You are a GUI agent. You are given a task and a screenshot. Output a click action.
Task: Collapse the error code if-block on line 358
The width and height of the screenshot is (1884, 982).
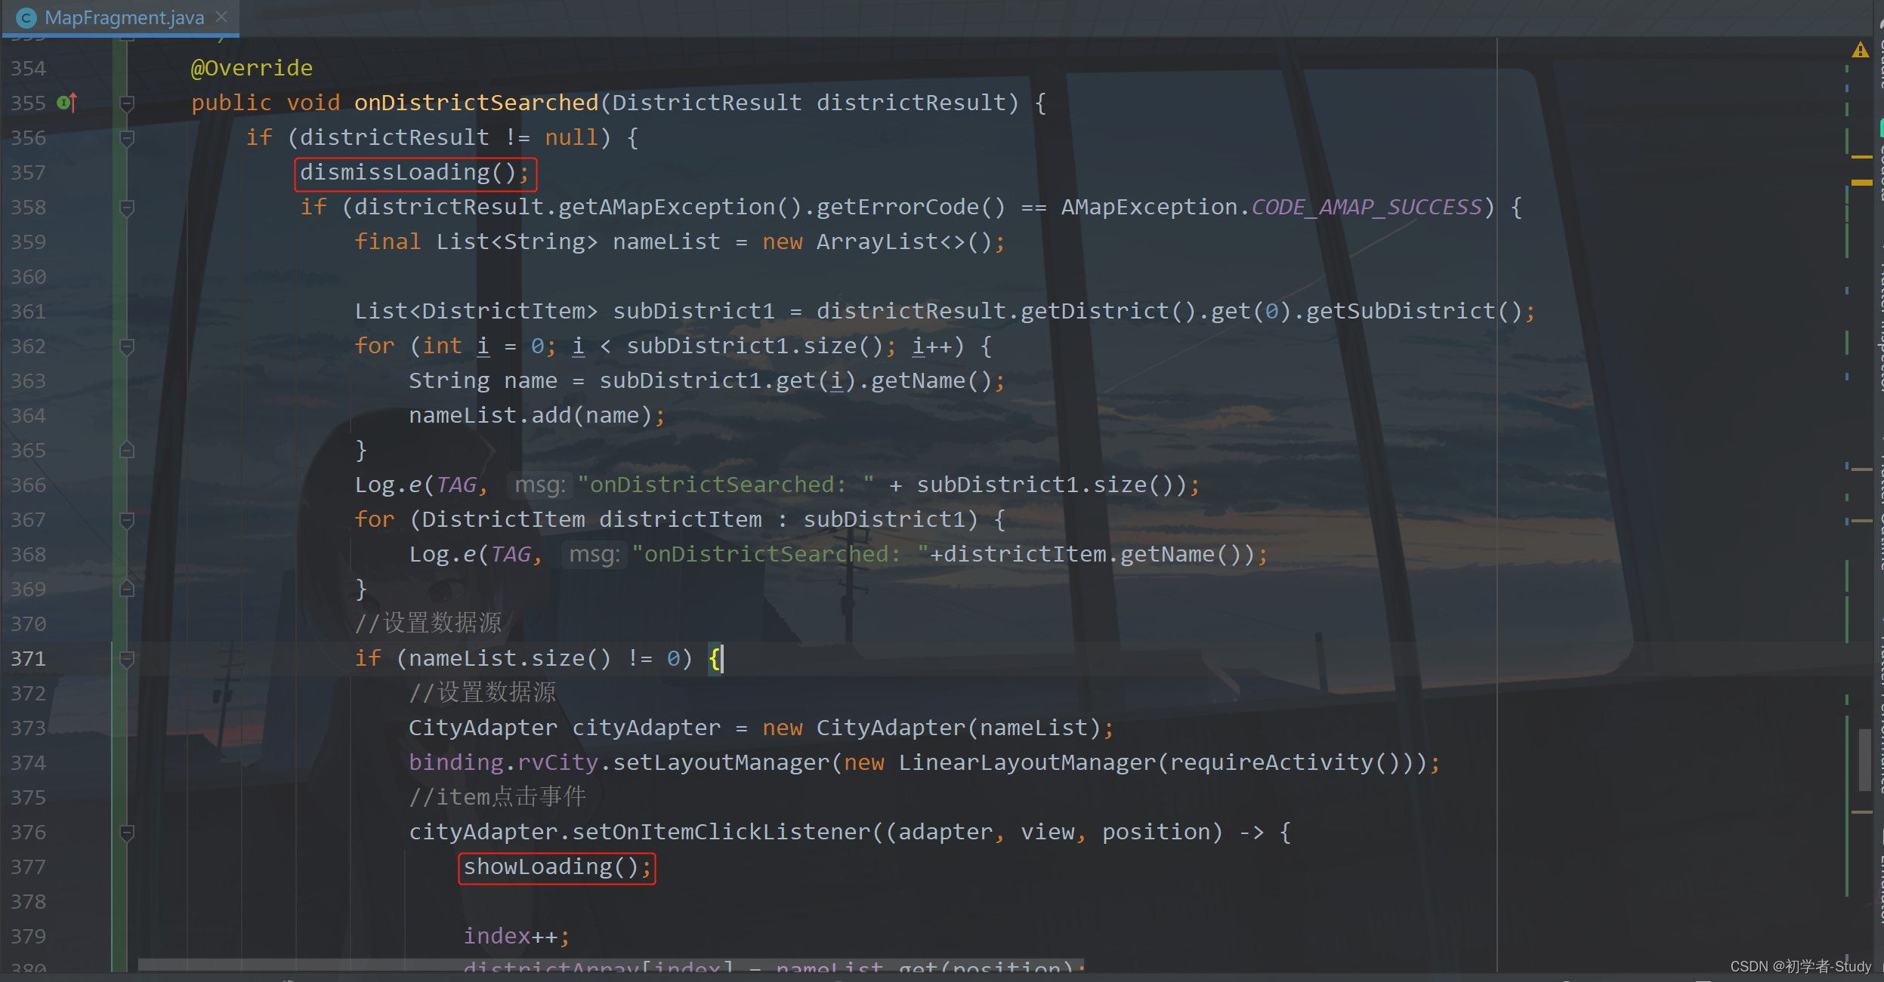coord(127,207)
